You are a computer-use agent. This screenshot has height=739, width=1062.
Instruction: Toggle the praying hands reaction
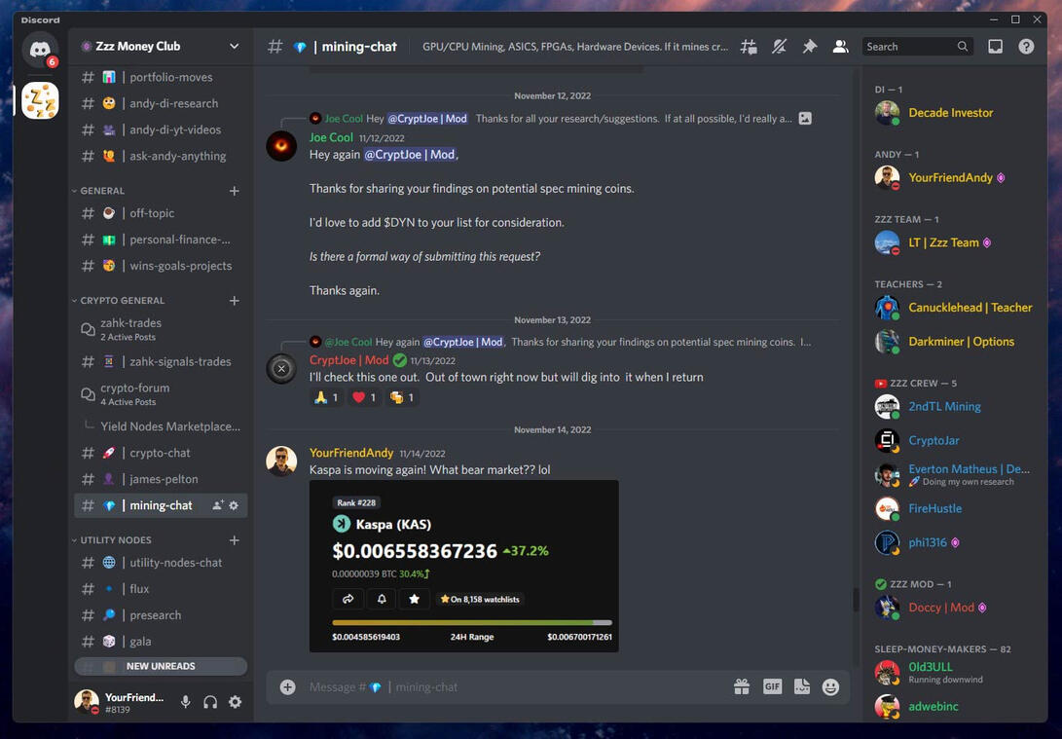(x=326, y=397)
